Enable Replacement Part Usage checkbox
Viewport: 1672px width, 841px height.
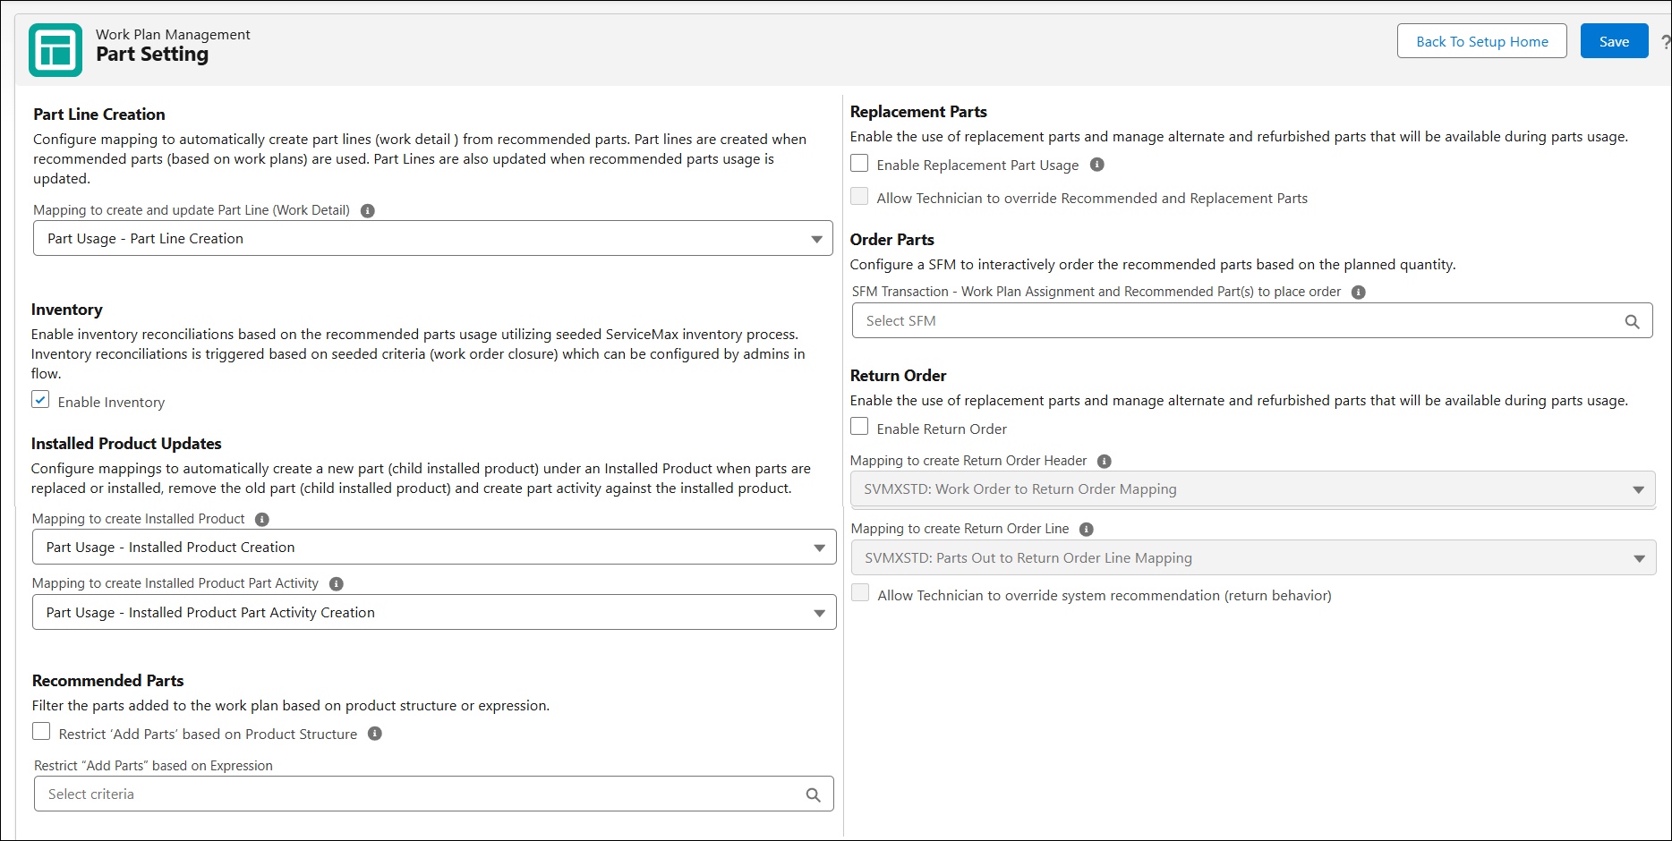pos(859,163)
